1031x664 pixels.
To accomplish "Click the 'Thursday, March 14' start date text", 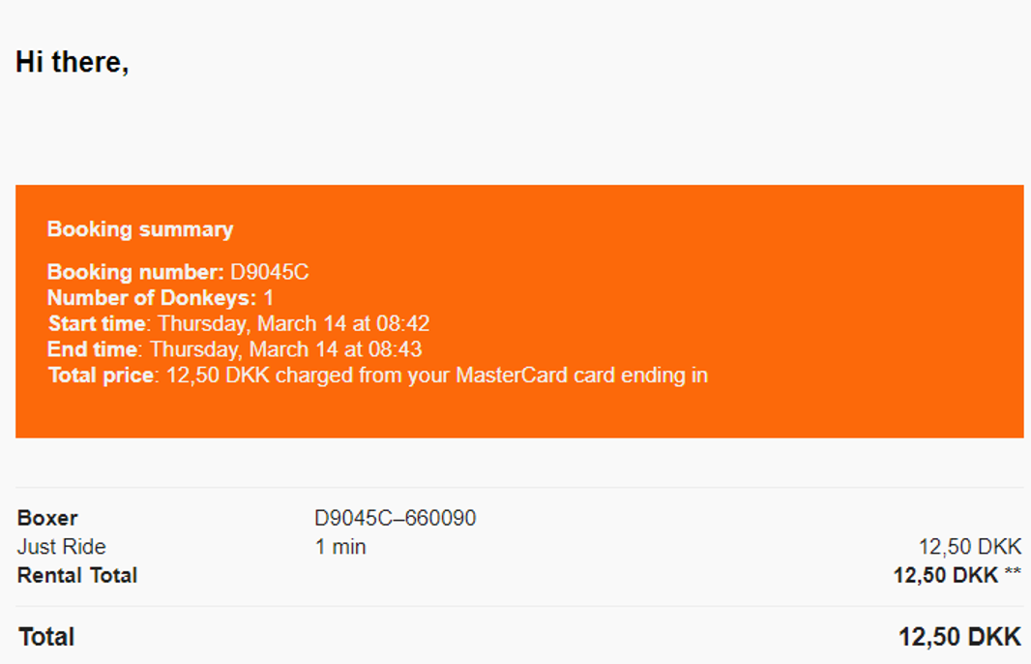I will (251, 323).
